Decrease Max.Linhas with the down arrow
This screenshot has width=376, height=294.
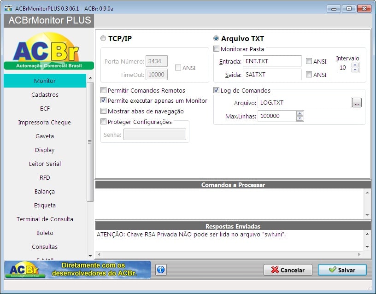[x=300, y=118]
